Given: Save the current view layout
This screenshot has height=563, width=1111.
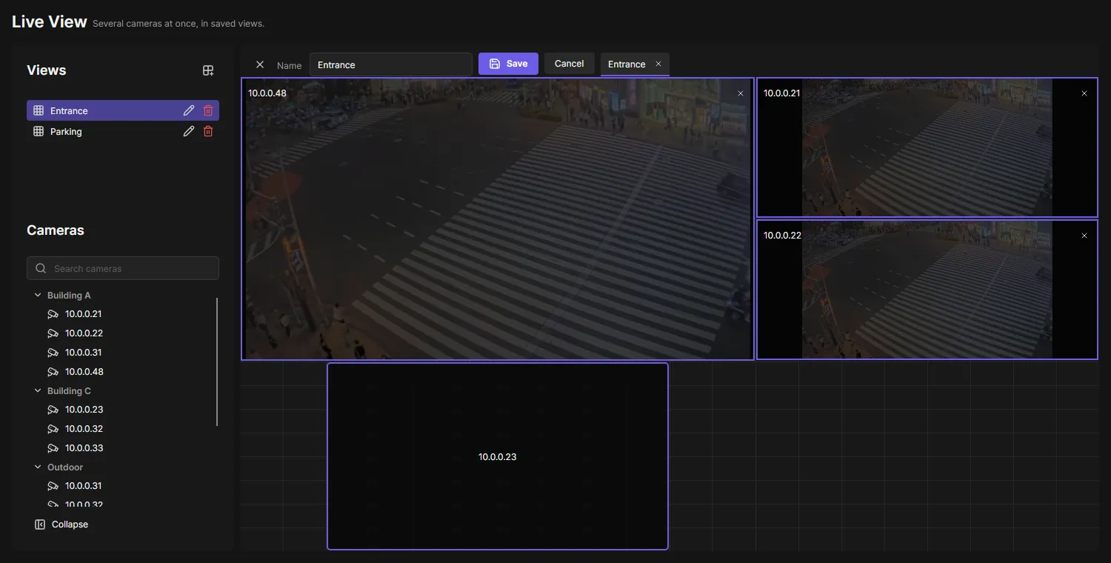Looking at the screenshot, I should tap(508, 64).
